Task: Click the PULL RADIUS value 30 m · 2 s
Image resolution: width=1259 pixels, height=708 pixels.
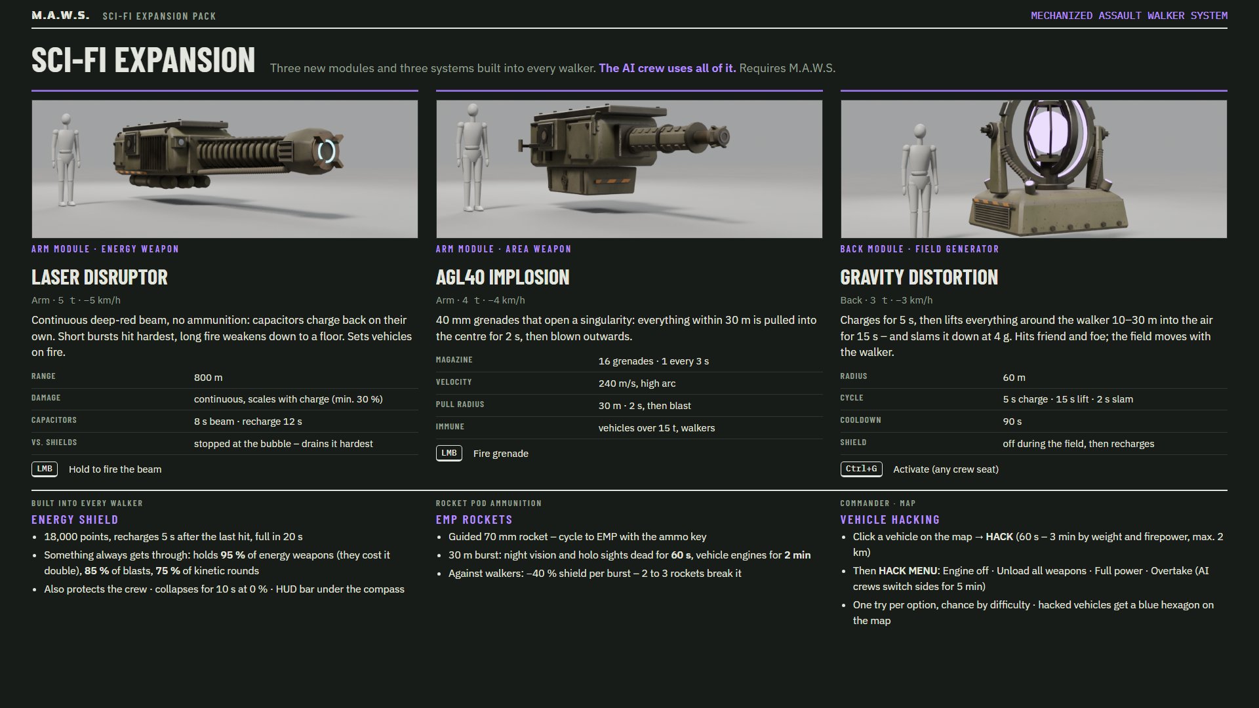Action: click(x=645, y=406)
